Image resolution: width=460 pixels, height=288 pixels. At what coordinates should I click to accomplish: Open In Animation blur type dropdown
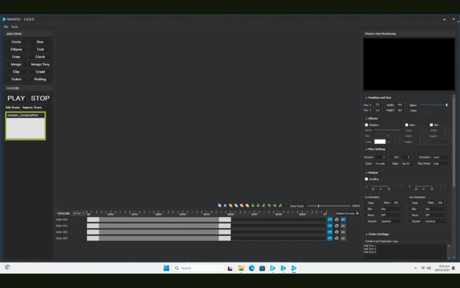pyautogui.click(x=392, y=209)
